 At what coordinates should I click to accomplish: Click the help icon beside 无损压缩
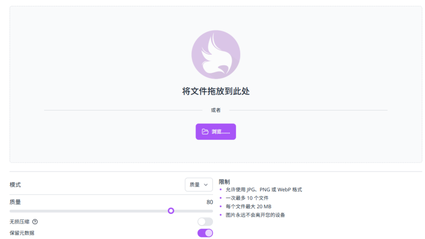(35, 221)
